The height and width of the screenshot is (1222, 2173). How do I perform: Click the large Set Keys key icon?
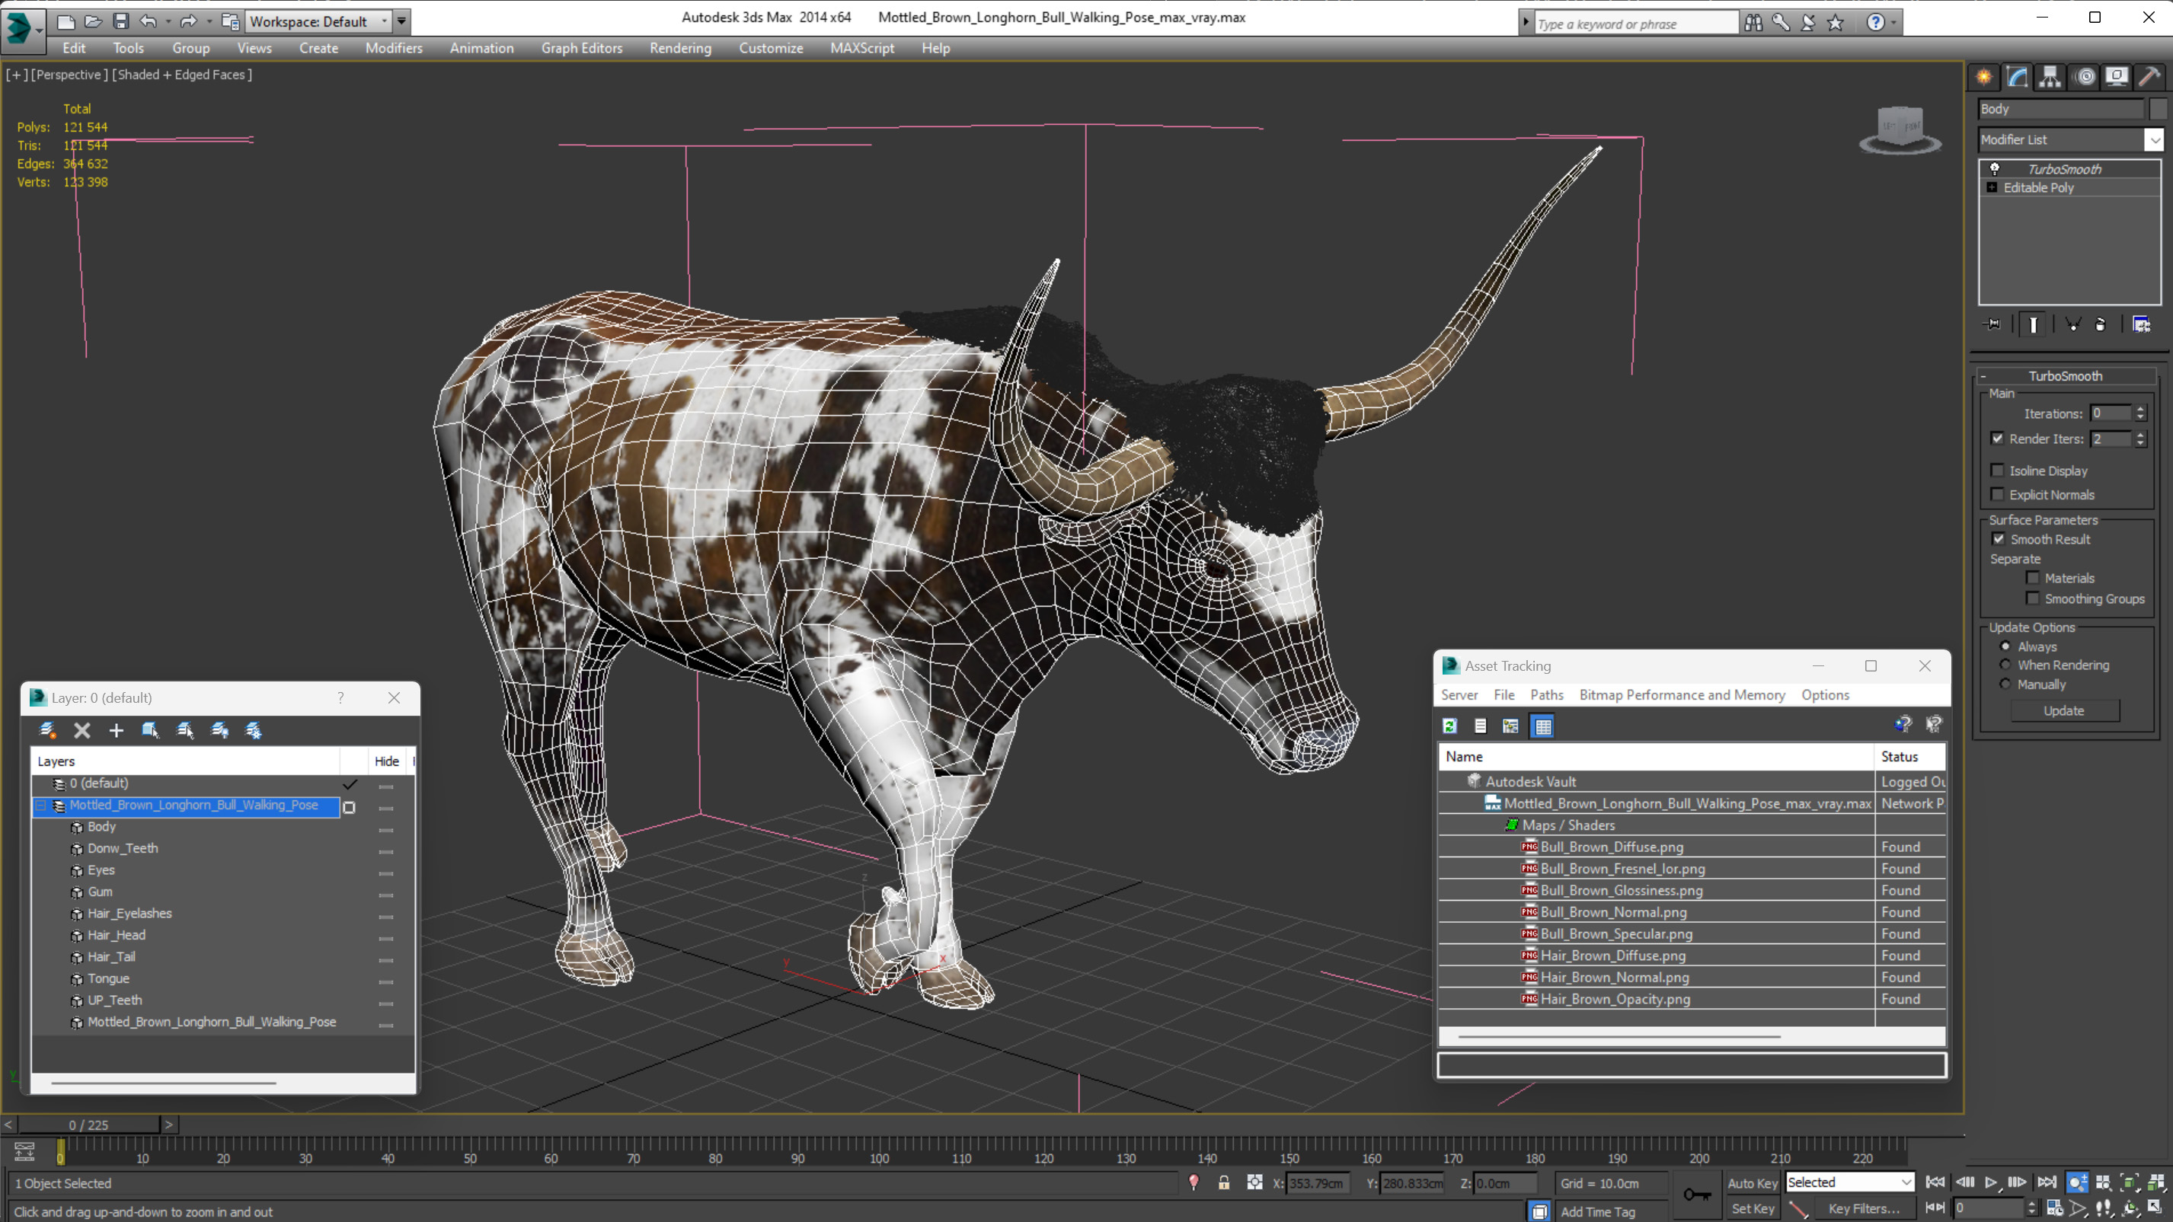[1697, 1194]
